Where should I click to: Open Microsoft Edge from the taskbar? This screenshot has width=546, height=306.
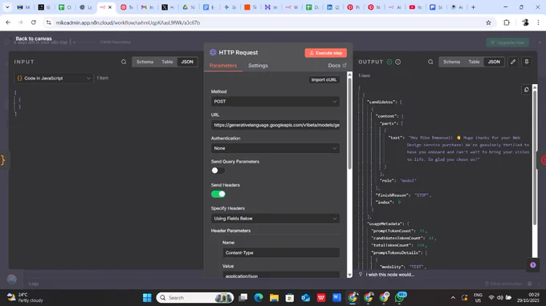pos(259,298)
